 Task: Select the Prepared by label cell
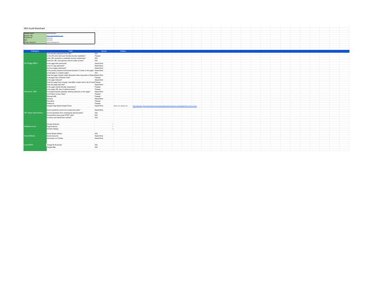pyautogui.click(x=35, y=38)
